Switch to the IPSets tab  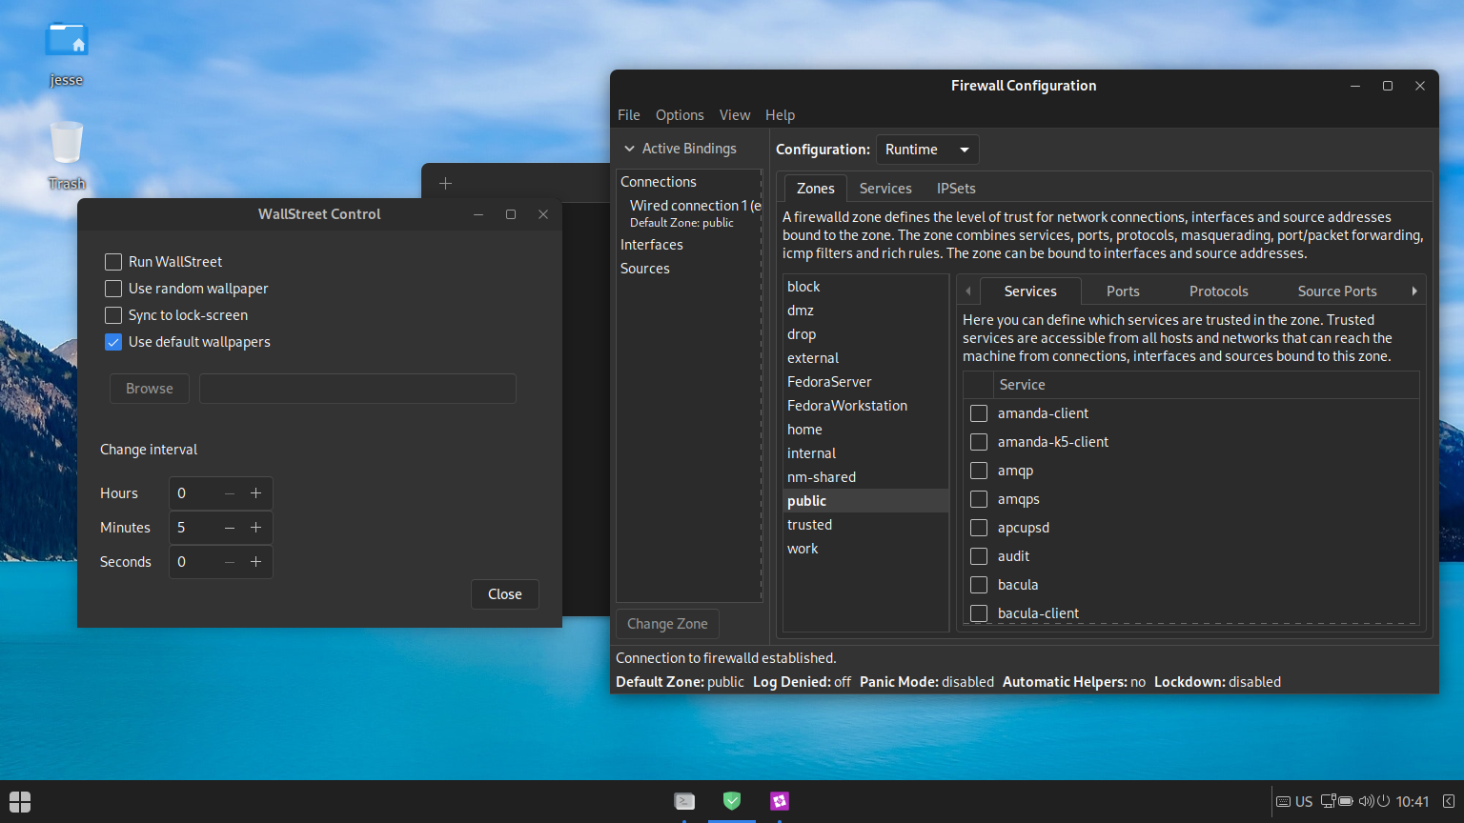(956, 189)
